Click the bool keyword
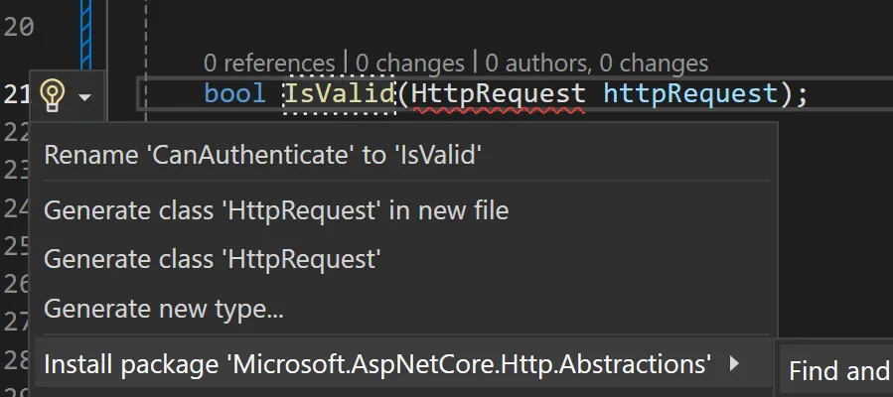Viewport: 893px width, 397px height. click(x=234, y=94)
